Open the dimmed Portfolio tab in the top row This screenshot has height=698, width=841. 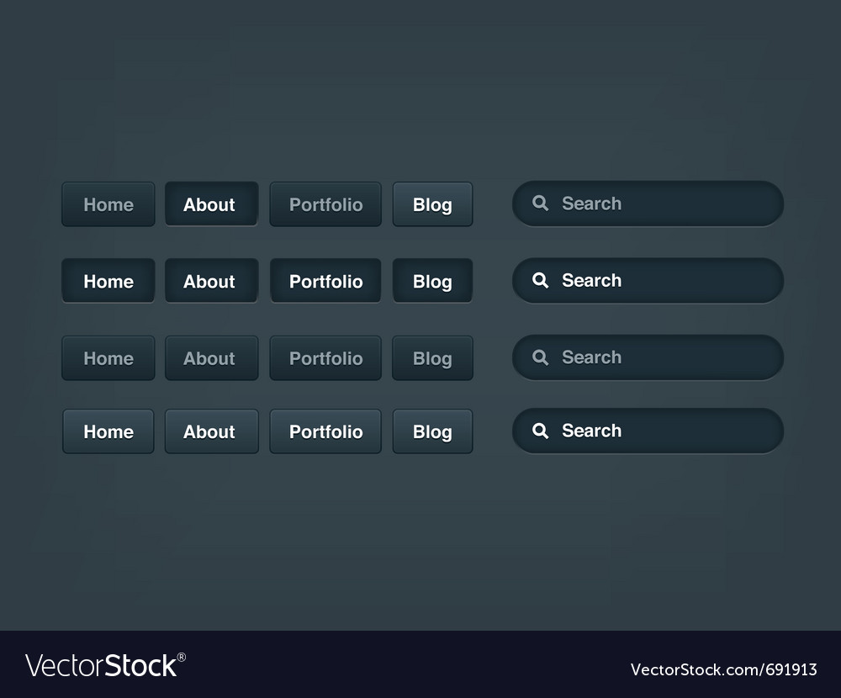point(325,204)
